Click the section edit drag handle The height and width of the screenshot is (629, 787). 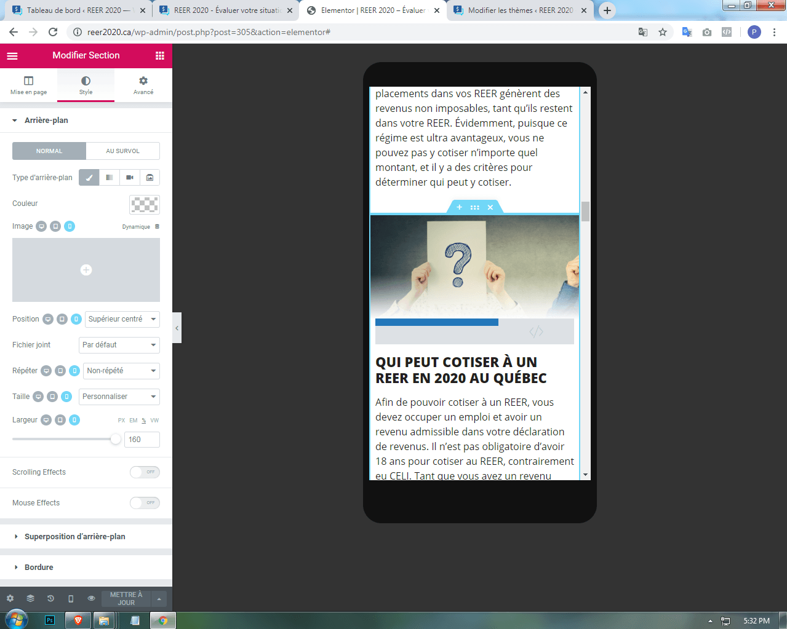(x=474, y=207)
